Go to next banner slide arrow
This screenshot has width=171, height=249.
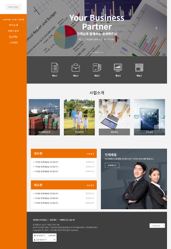click(157, 28)
